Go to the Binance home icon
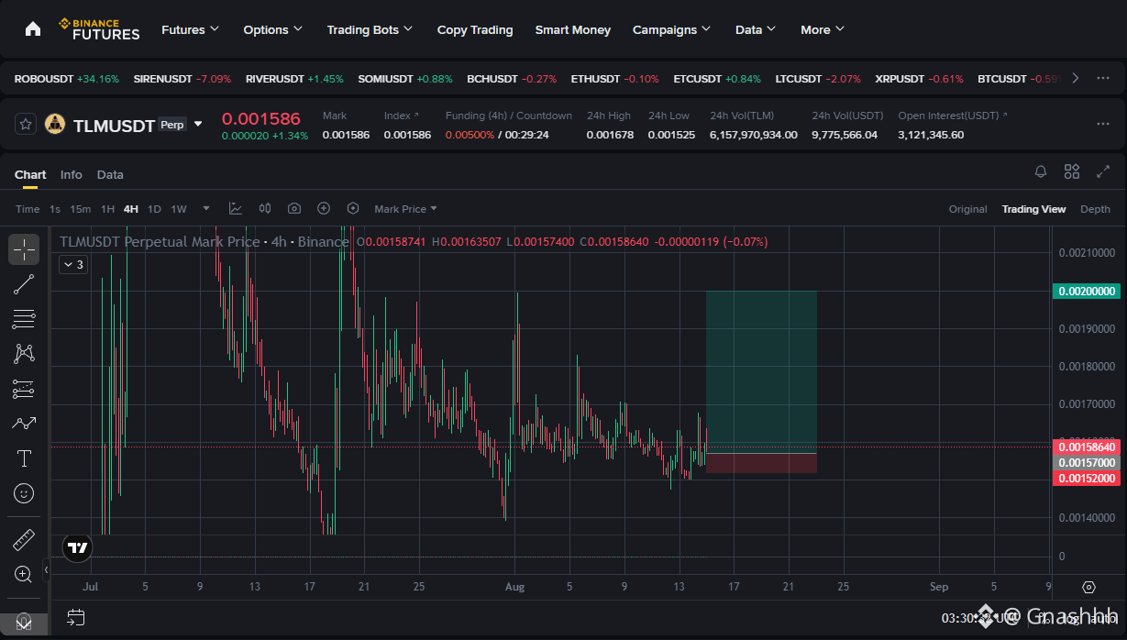The width and height of the screenshot is (1127, 640). click(x=33, y=29)
